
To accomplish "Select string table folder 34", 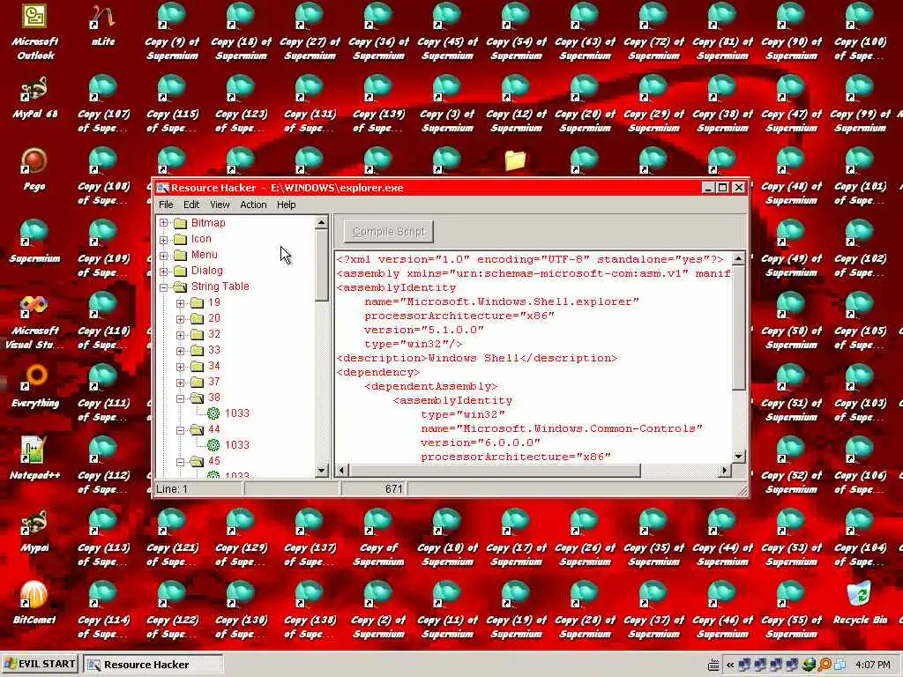I will tap(214, 366).
